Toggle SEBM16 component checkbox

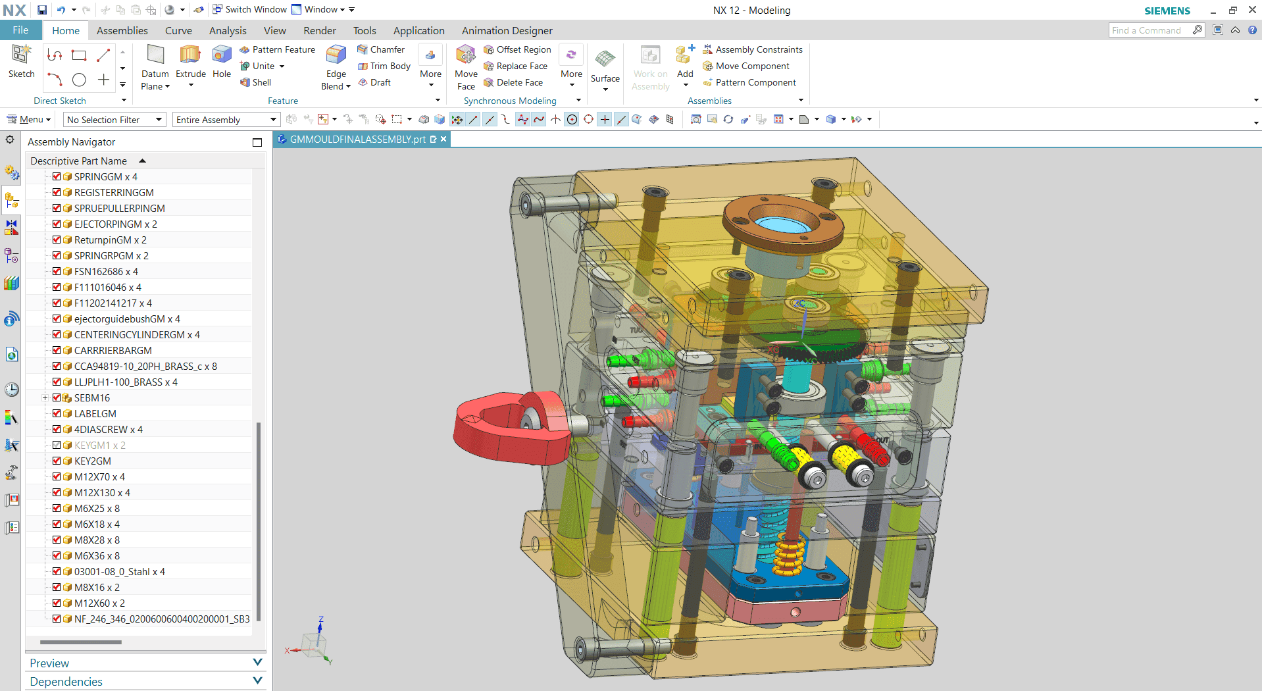(57, 397)
